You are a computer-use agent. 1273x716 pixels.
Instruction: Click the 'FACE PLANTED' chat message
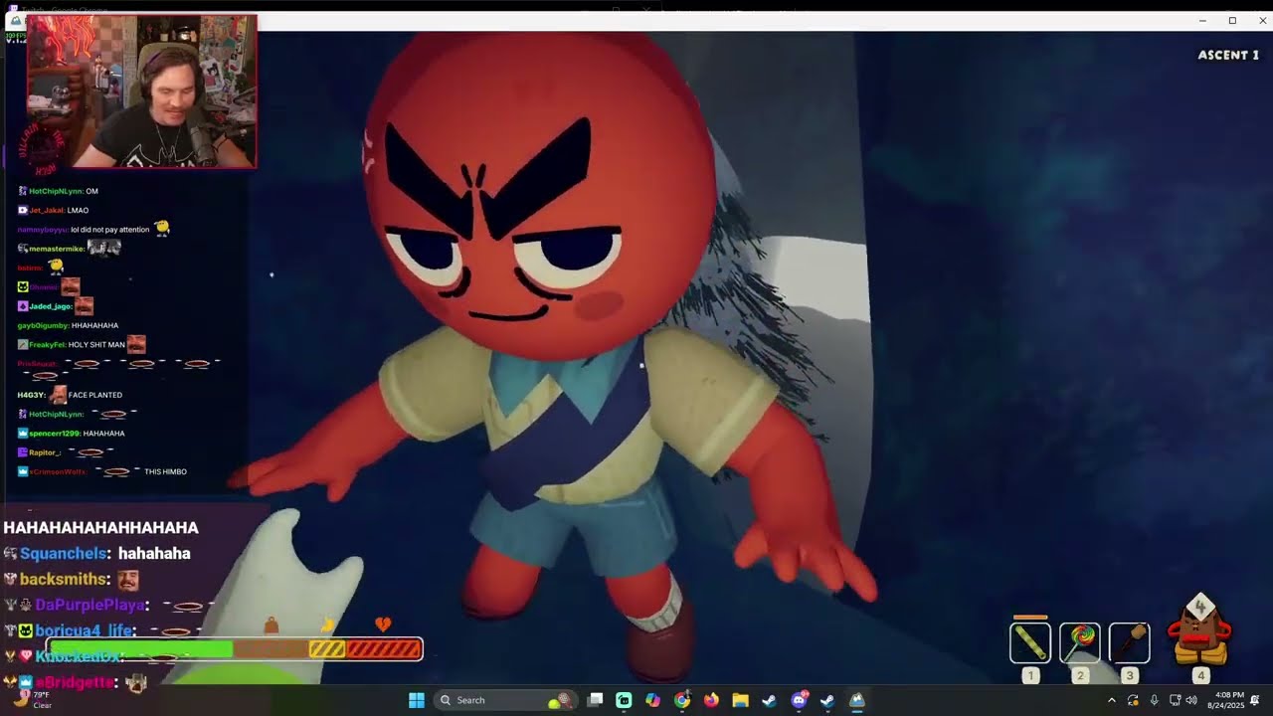click(95, 395)
